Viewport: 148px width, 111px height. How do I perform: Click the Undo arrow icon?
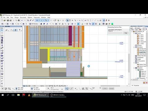click(22, 20)
